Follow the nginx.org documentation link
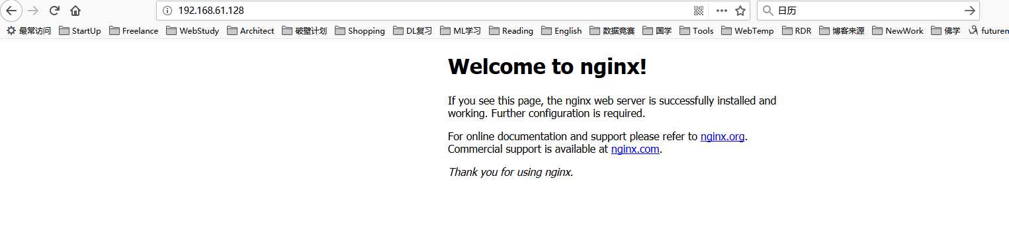 [723, 137]
